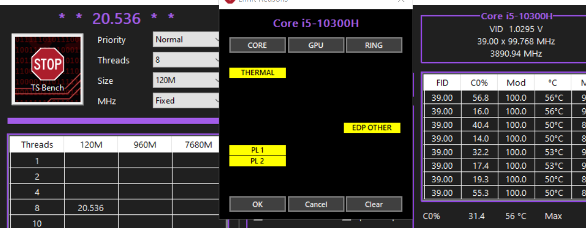
Task: Open the Threads dropdown showing 8
Action: point(186,60)
